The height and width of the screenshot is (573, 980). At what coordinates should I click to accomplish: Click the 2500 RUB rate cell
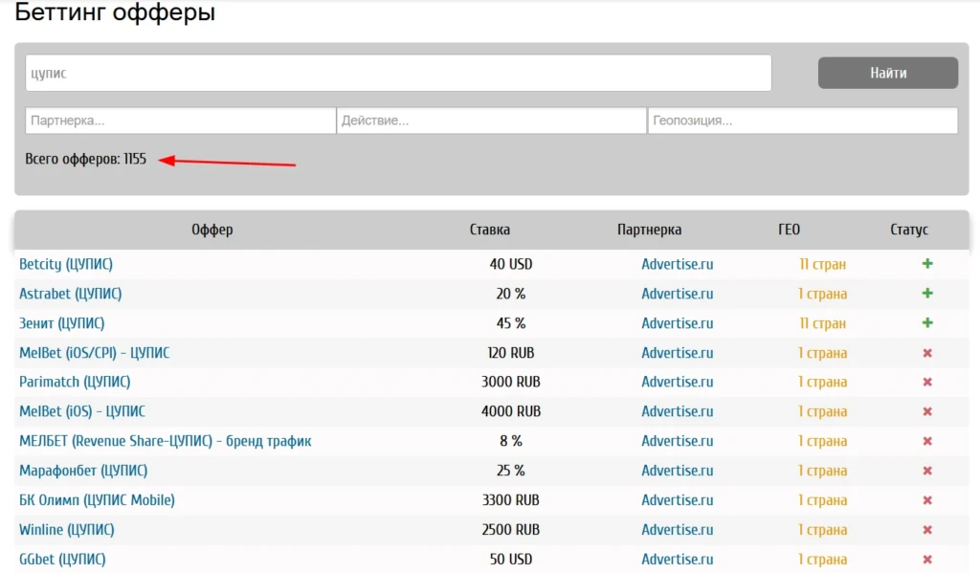(x=511, y=530)
